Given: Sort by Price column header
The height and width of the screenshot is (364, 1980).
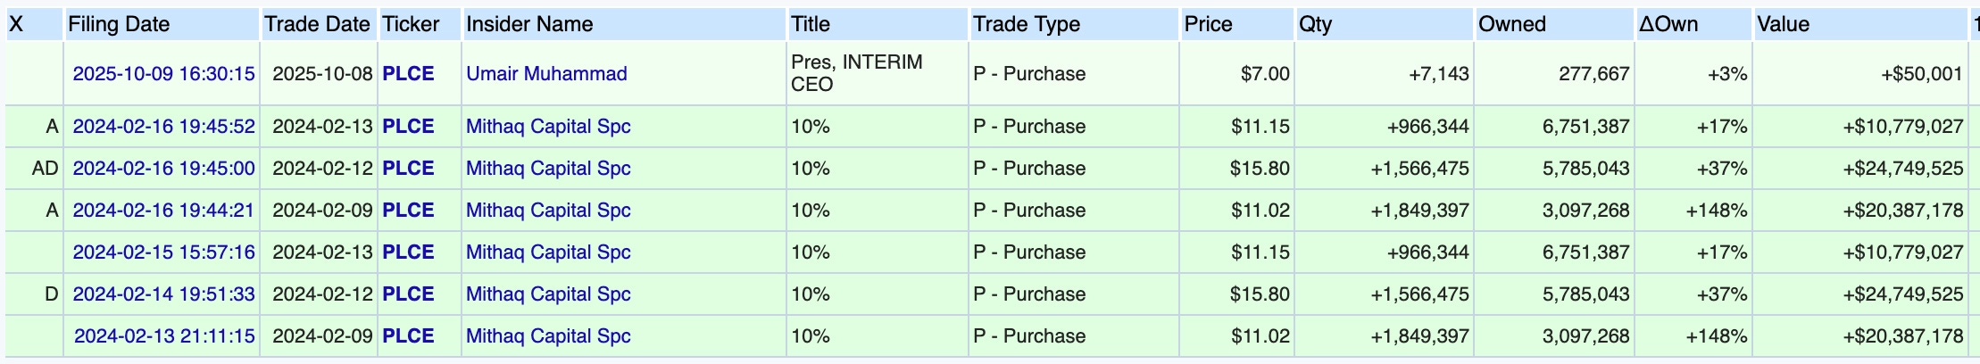Looking at the screenshot, I should coord(1208,24).
